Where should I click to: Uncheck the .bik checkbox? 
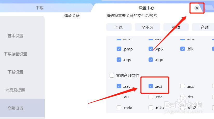[x=183, y=49]
